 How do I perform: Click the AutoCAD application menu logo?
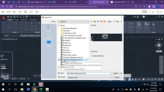(3, 18)
